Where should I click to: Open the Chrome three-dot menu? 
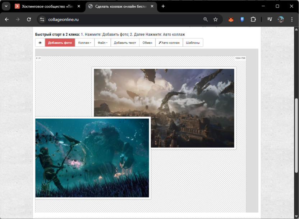292,19
